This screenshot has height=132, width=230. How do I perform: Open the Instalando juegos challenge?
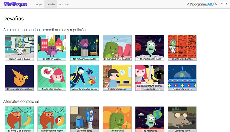(117, 78)
